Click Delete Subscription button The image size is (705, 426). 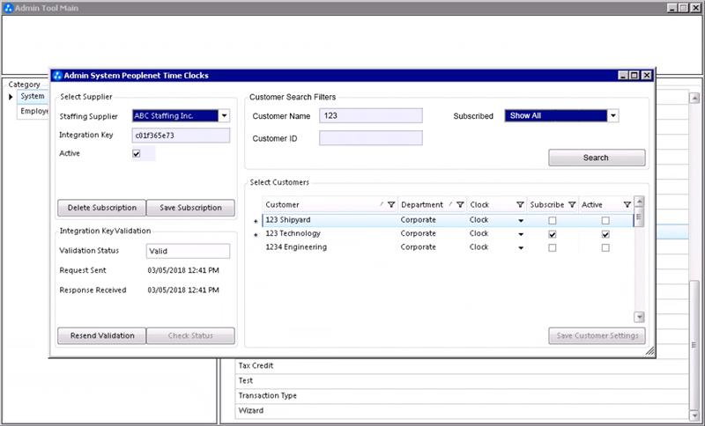click(101, 208)
